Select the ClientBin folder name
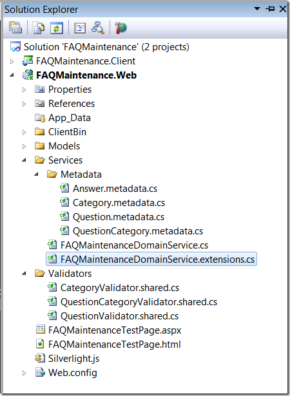The width and height of the screenshot is (290, 396). coord(67,132)
